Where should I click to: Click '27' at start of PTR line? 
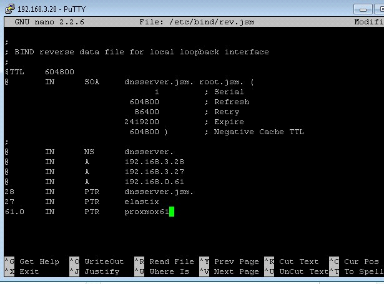(x=9, y=202)
